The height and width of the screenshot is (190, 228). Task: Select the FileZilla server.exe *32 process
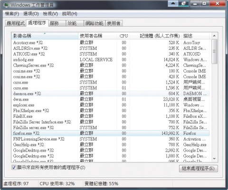(111, 128)
